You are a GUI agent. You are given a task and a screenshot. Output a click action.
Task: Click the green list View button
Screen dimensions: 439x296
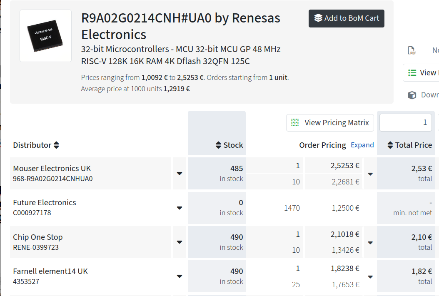coord(421,73)
